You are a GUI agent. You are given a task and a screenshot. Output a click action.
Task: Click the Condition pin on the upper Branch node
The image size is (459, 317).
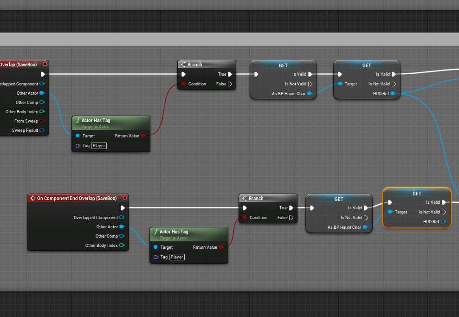pos(184,84)
